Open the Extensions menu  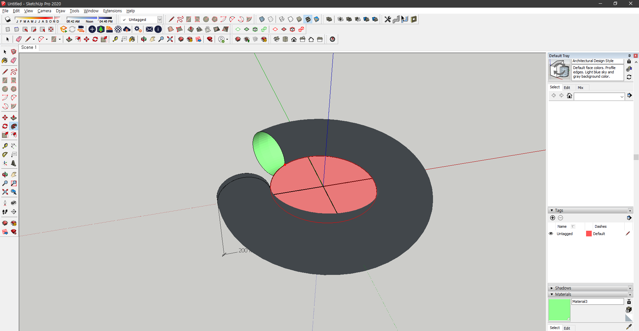tap(112, 11)
